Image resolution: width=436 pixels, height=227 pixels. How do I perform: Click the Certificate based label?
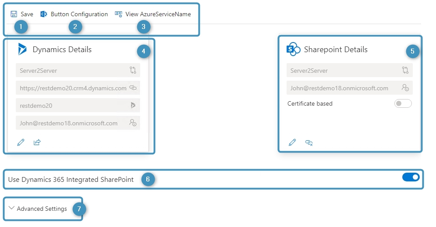point(310,103)
